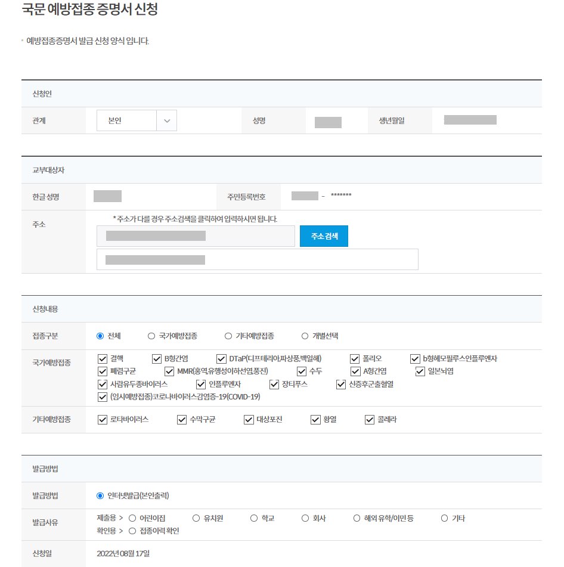
Task: Select 해외 유학/이민등 issuance reason
Action: coord(356,518)
